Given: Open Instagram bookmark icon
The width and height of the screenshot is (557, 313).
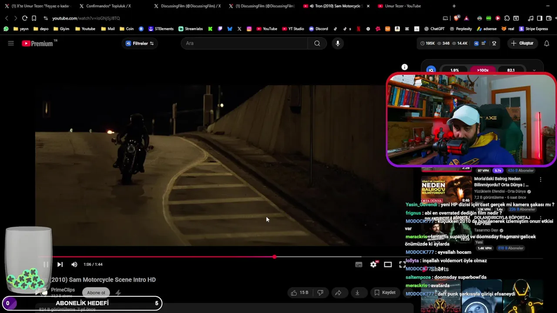Looking at the screenshot, I should point(249,29).
